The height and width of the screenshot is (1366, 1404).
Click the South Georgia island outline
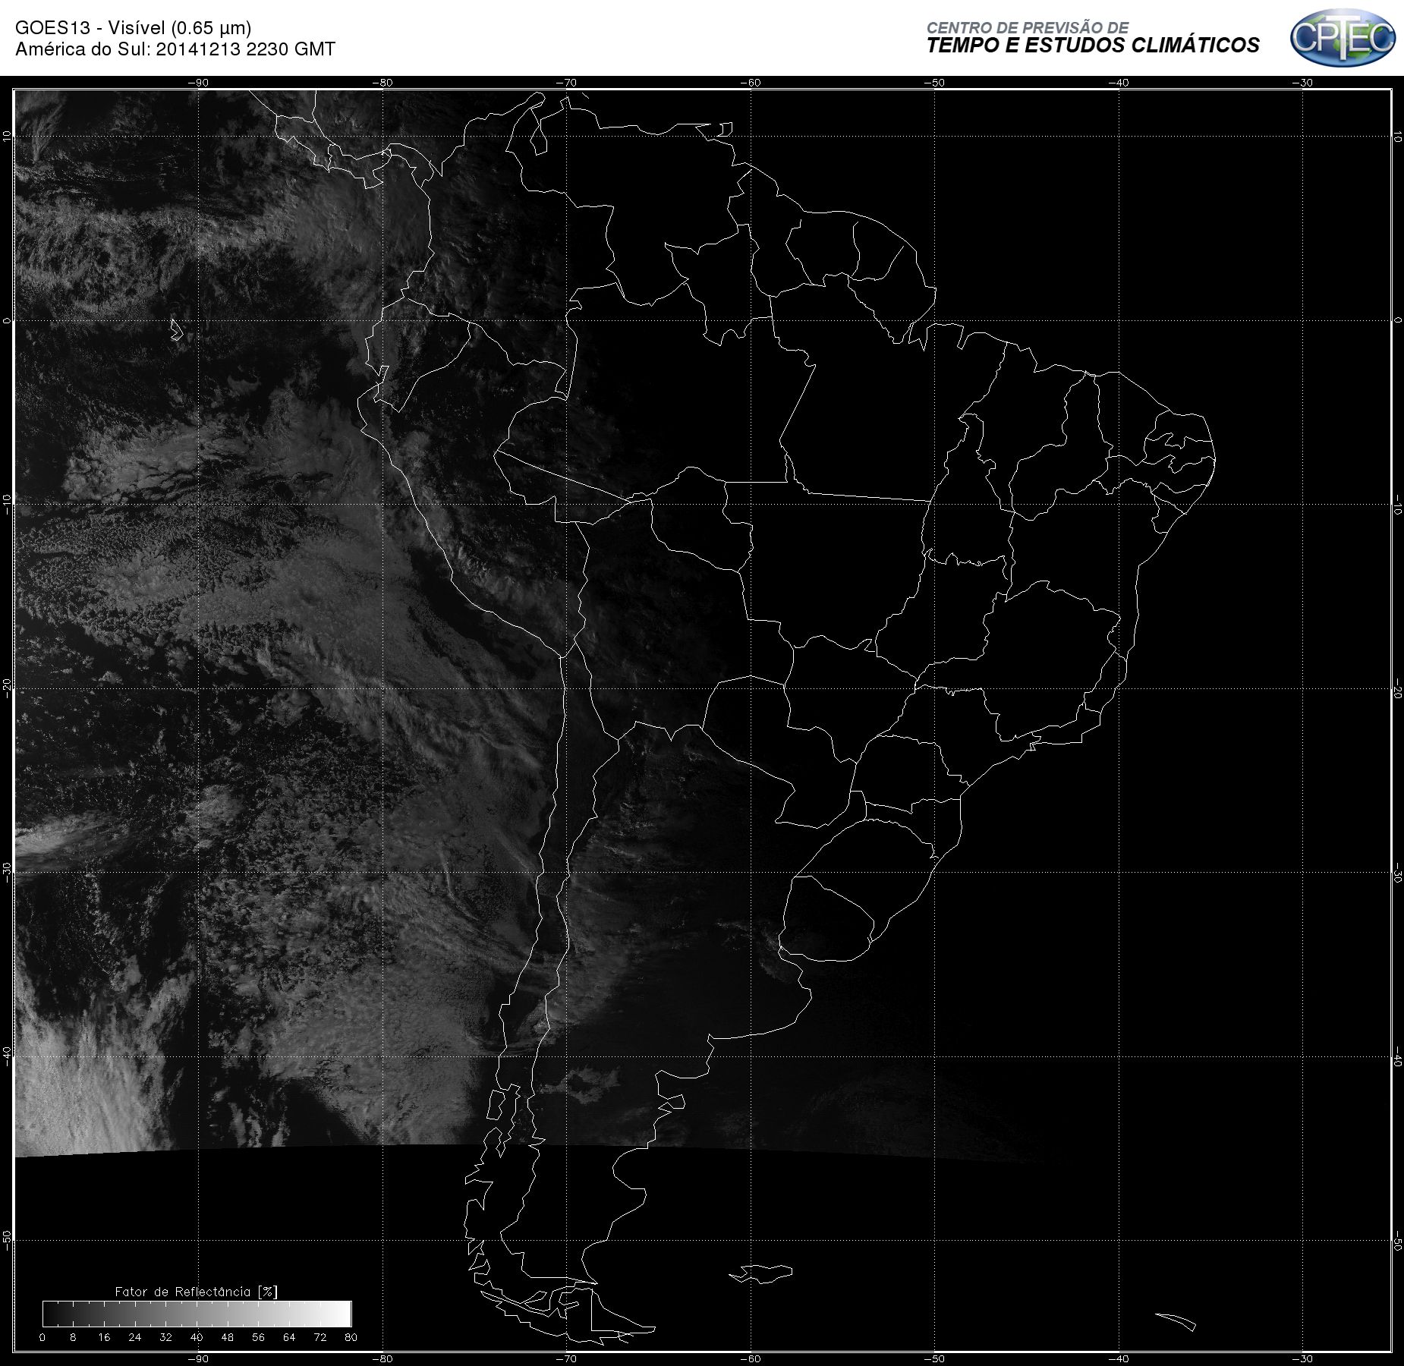click(1176, 1321)
